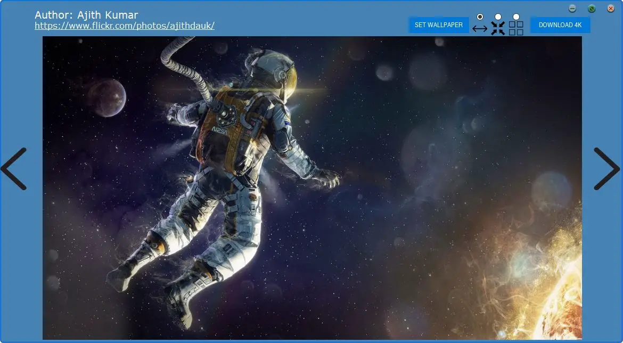Select the radio button above stretch arrow

480,17
